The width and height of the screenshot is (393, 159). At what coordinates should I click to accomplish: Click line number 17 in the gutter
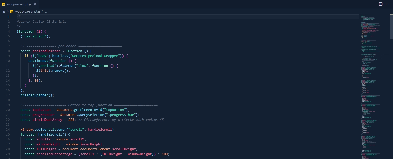[x=8, y=95]
